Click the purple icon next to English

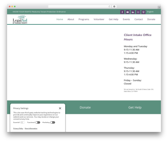pos(143,12)
